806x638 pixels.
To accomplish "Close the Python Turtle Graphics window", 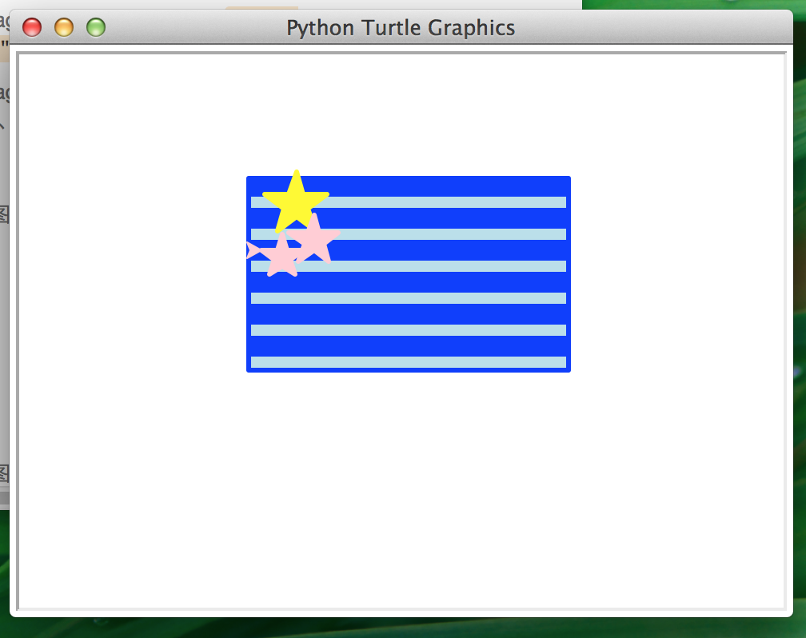I will [32, 28].
